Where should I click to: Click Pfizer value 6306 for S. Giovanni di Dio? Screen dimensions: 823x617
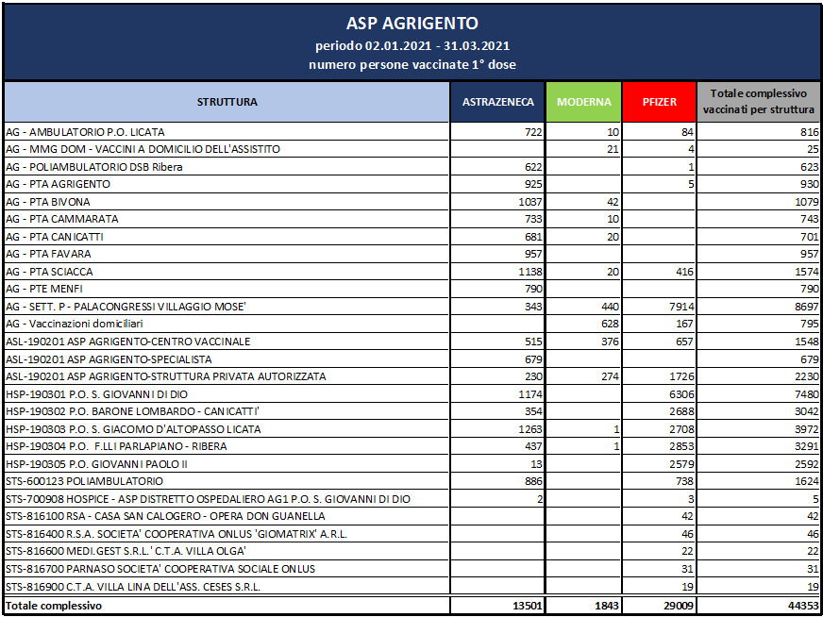click(x=683, y=394)
